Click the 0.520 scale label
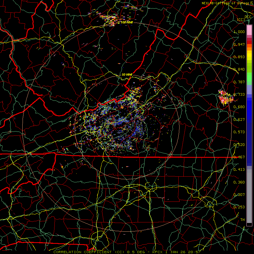This screenshot has width=254, height=254. pos(239,145)
